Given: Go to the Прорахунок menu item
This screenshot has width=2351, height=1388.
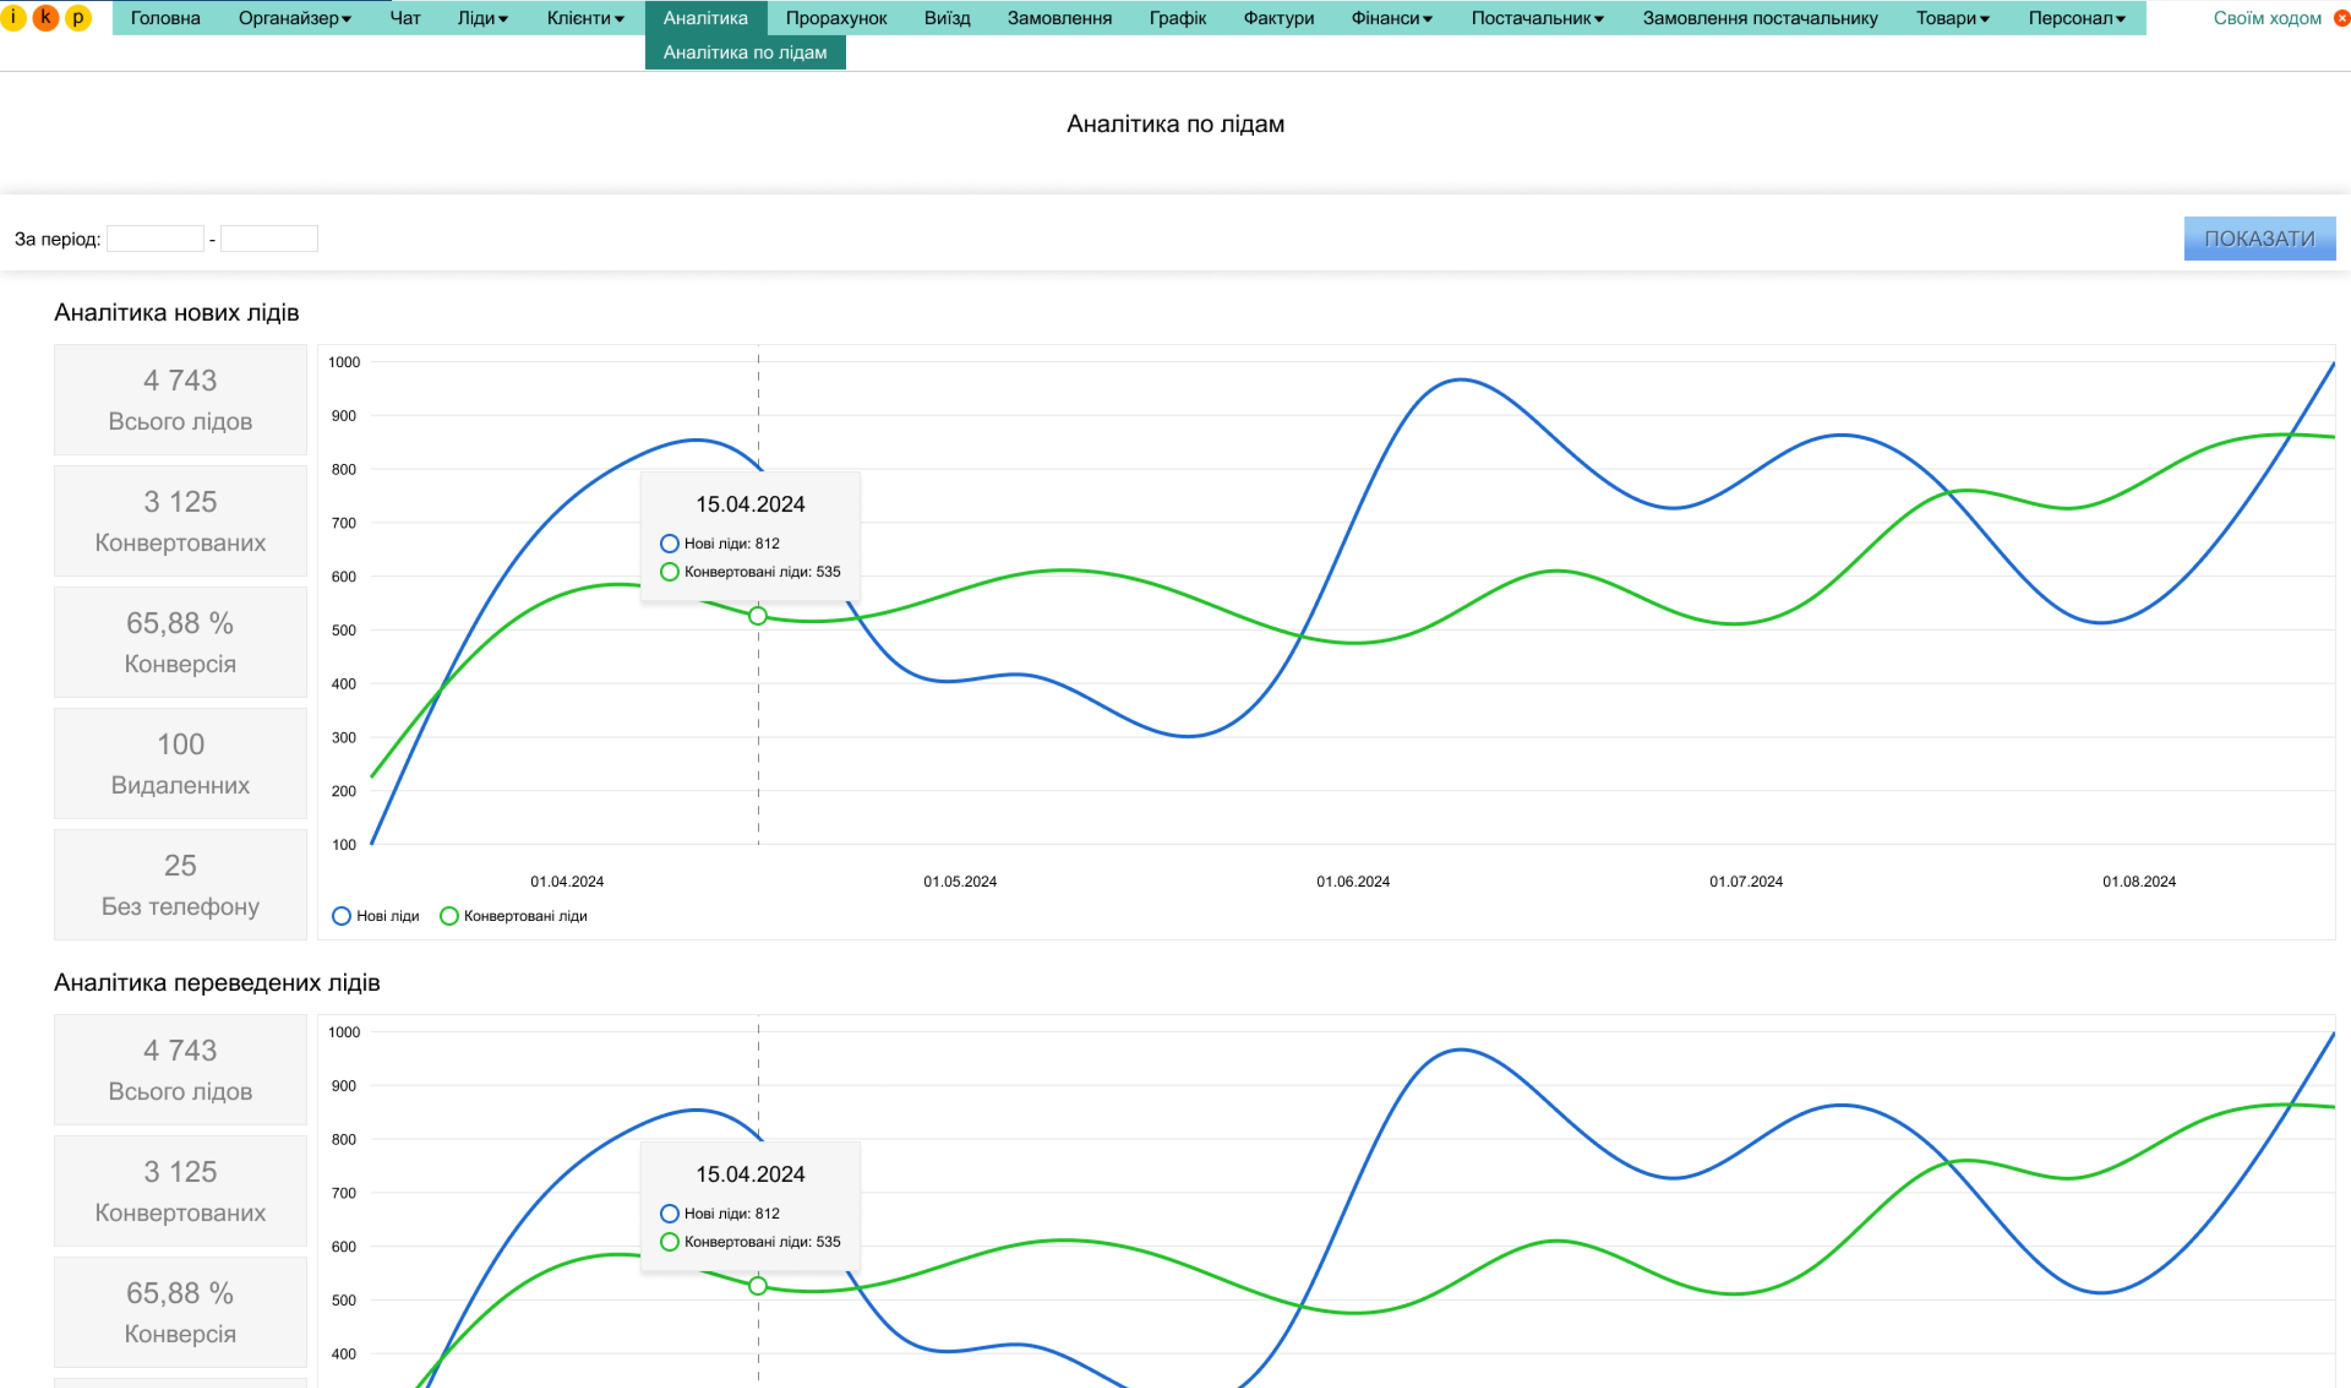Looking at the screenshot, I should click(x=836, y=17).
